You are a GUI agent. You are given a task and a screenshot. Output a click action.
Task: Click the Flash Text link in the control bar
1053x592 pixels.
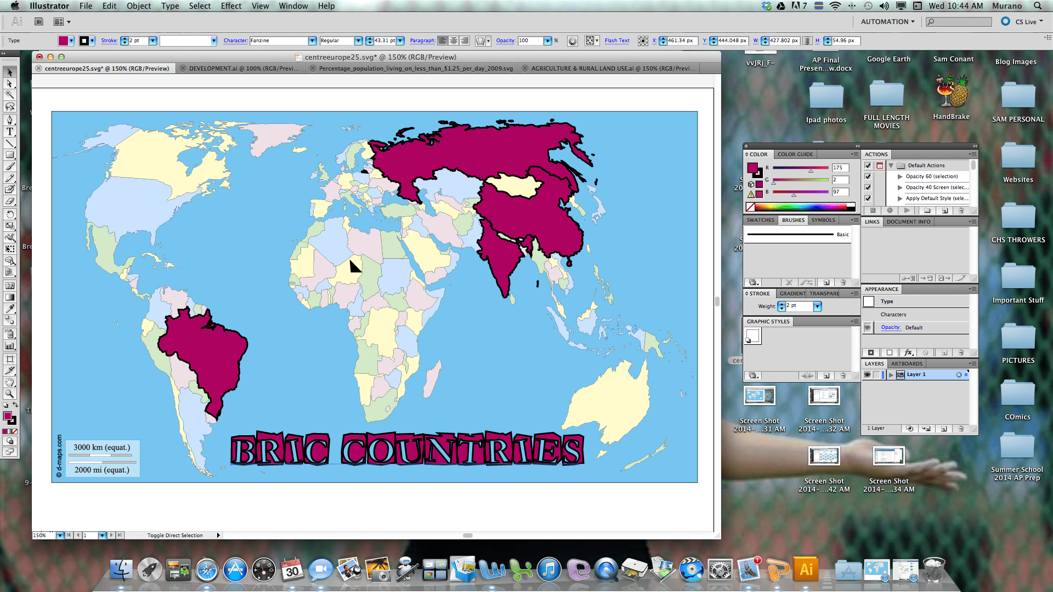click(616, 41)
